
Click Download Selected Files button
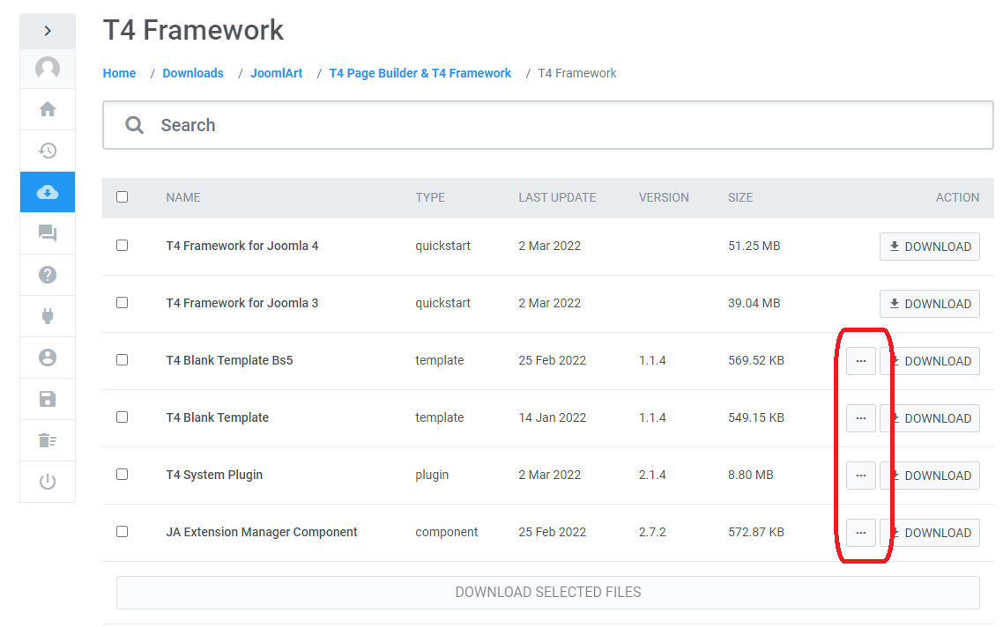547,593
